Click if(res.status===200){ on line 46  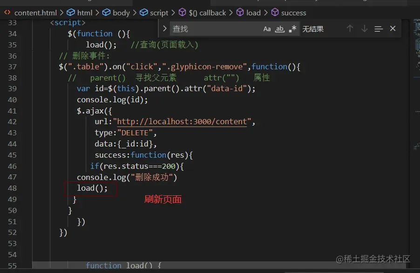click(x=137, y=166)
